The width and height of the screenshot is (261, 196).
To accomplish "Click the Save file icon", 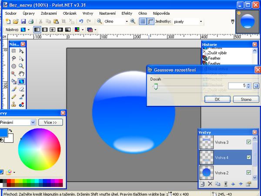I will (x=23, y=21).
